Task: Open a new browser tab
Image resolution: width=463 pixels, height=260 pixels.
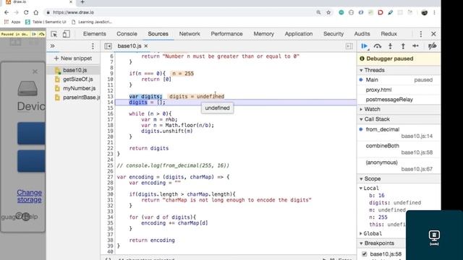Action: point(82,2)
